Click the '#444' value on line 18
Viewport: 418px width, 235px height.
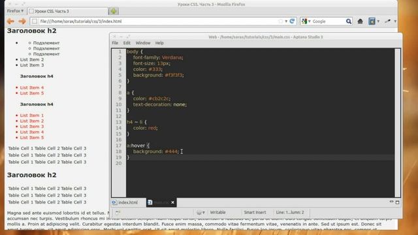coord(171,151)
